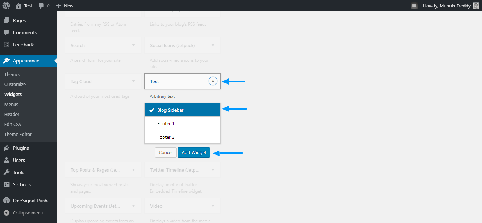Click the Tools wrench icon
The width and height of the screenshot is (482, 223).
tap(6, 172)
